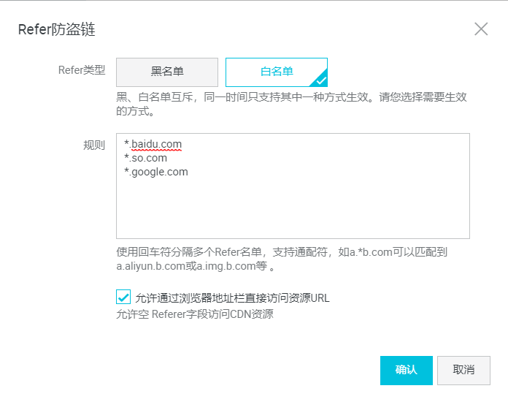Screen dimensions: 508x402
Task: Click the wildcard usage hint below the rules box
Action: click(282, 259)
